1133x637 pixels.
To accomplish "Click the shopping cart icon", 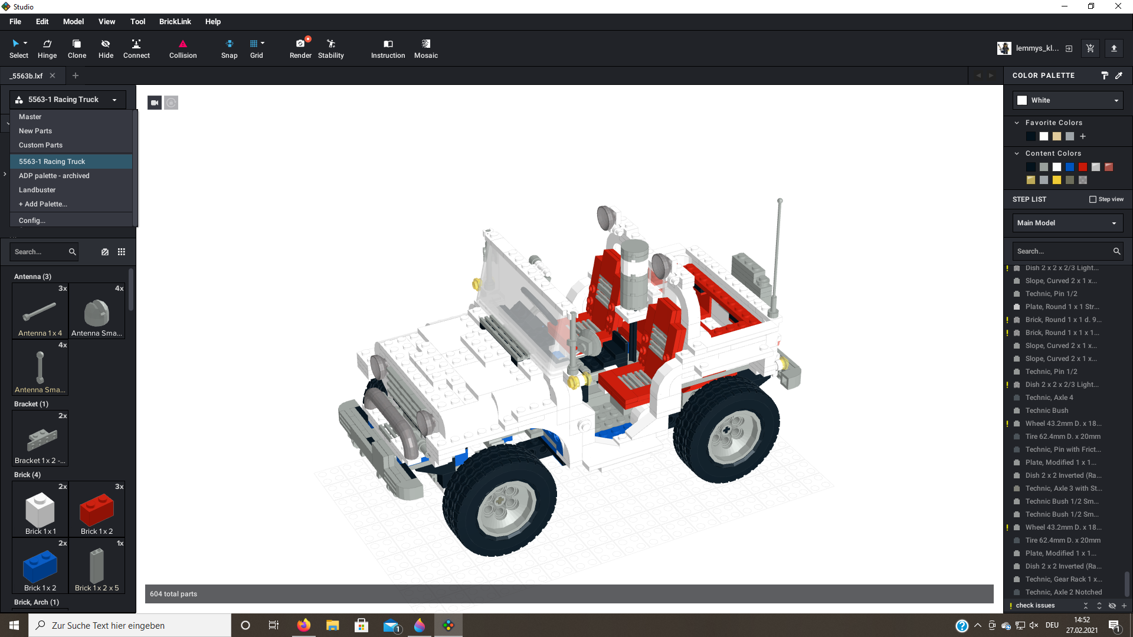I will point(1090,48).
